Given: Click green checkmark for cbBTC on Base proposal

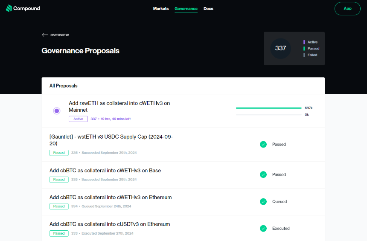Looking at the screenshot, I should coord(263,174).
